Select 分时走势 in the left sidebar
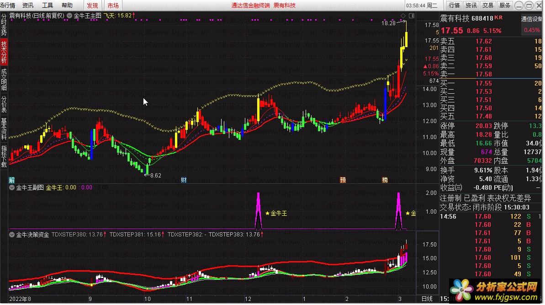The width and height of the screenshot is (545, 305). click(4, 25)
